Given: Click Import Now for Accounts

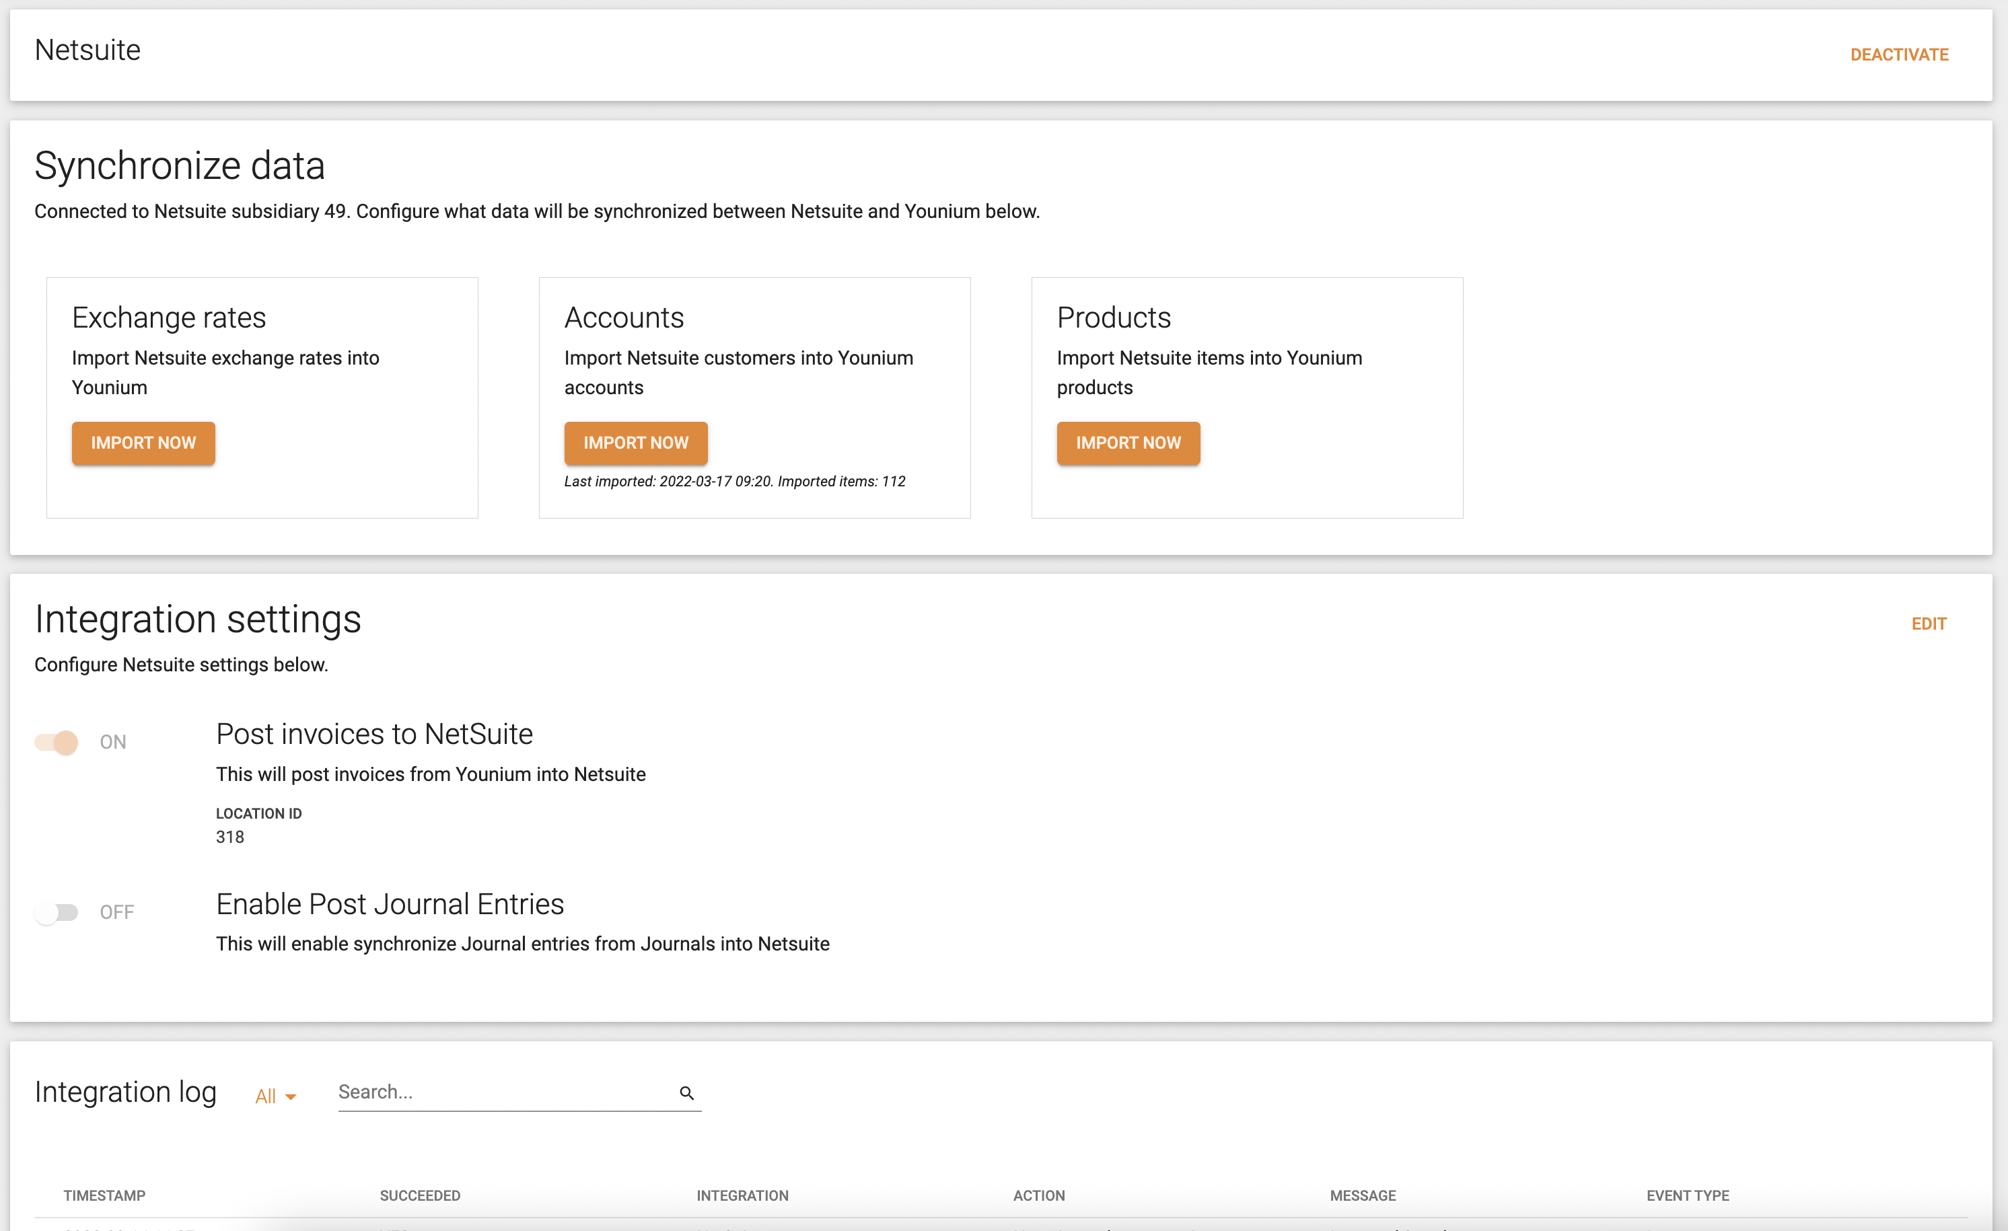Looking at the screenshot, I should [x=635, y=443].
